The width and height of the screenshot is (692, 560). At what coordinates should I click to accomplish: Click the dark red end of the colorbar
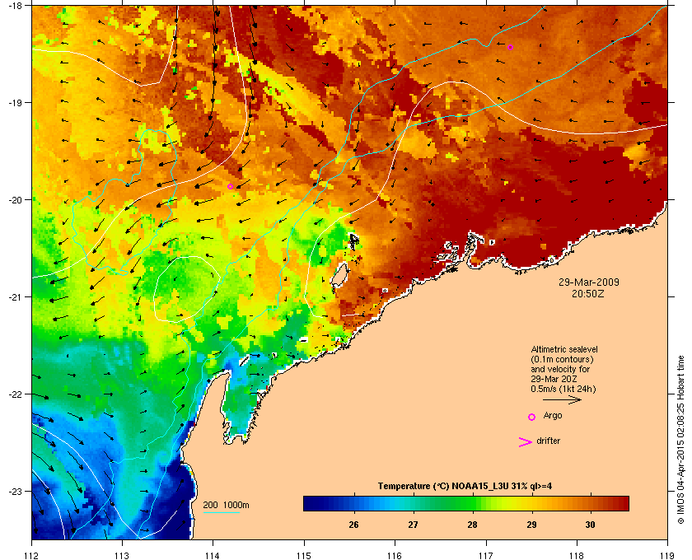pyautogui.click(x=623, y=503)
